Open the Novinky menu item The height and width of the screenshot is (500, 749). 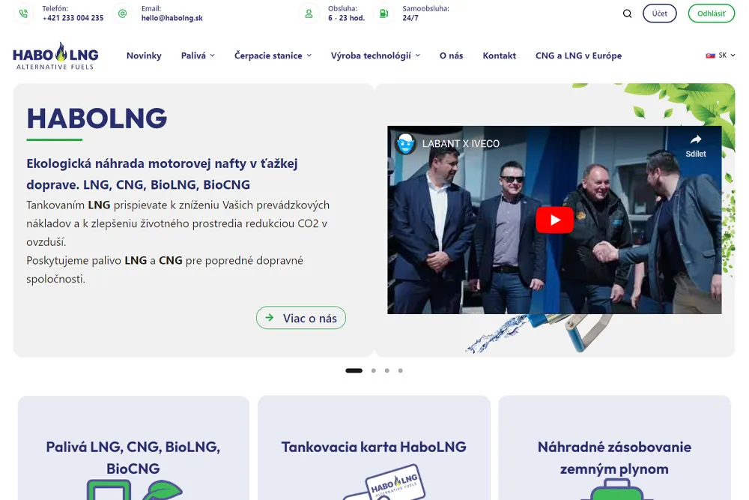(144, 55)
